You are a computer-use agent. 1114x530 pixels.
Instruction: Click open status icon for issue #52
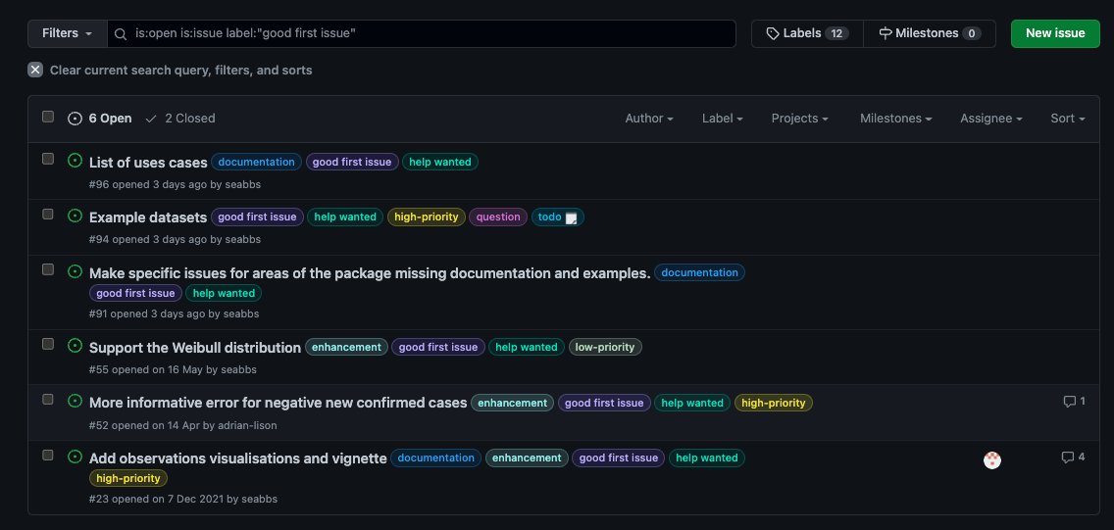pos(75,401)
